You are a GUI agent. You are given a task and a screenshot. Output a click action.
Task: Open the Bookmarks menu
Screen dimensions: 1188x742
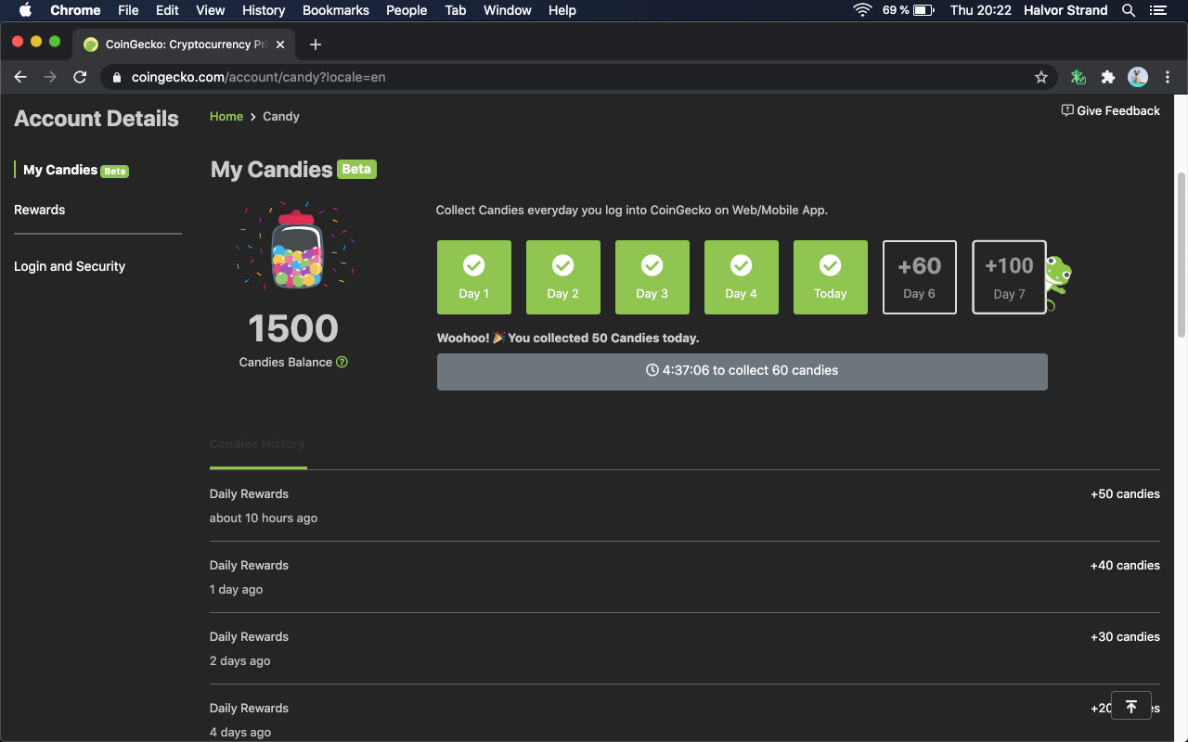[x=335, y=10]
